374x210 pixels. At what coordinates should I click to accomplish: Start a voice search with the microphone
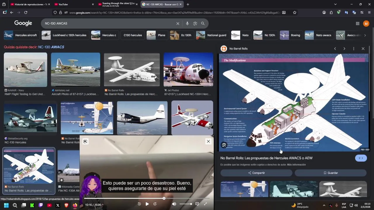[x=187, y=23]
